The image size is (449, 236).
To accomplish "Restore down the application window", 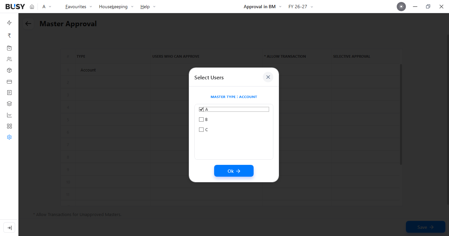I will (428, 7).
